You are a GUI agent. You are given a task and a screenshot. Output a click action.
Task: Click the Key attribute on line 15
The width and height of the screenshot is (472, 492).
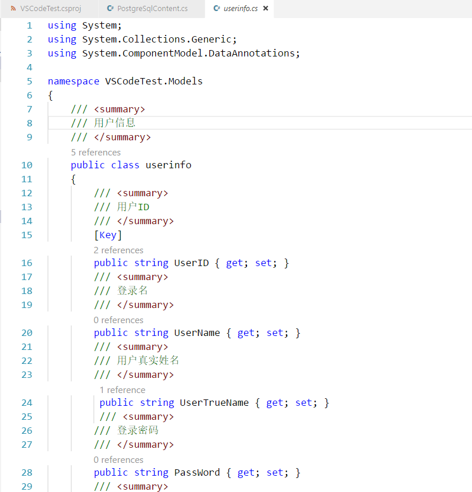tap(108, 235)
